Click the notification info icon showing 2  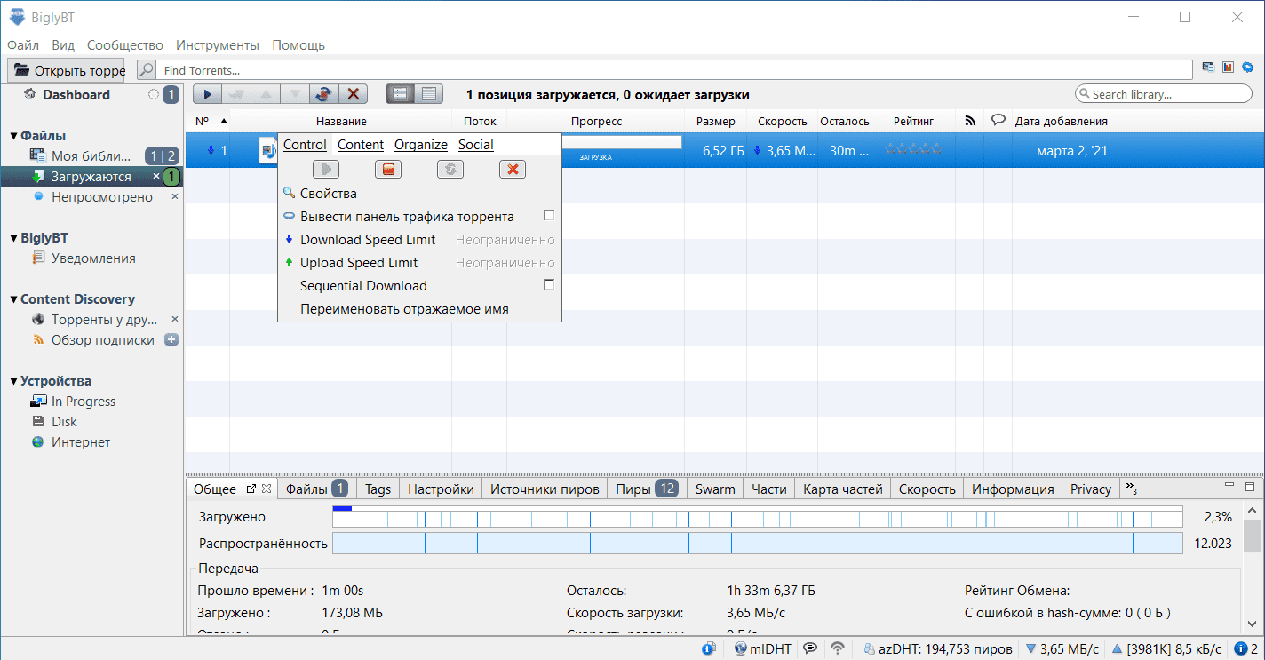1241,648
